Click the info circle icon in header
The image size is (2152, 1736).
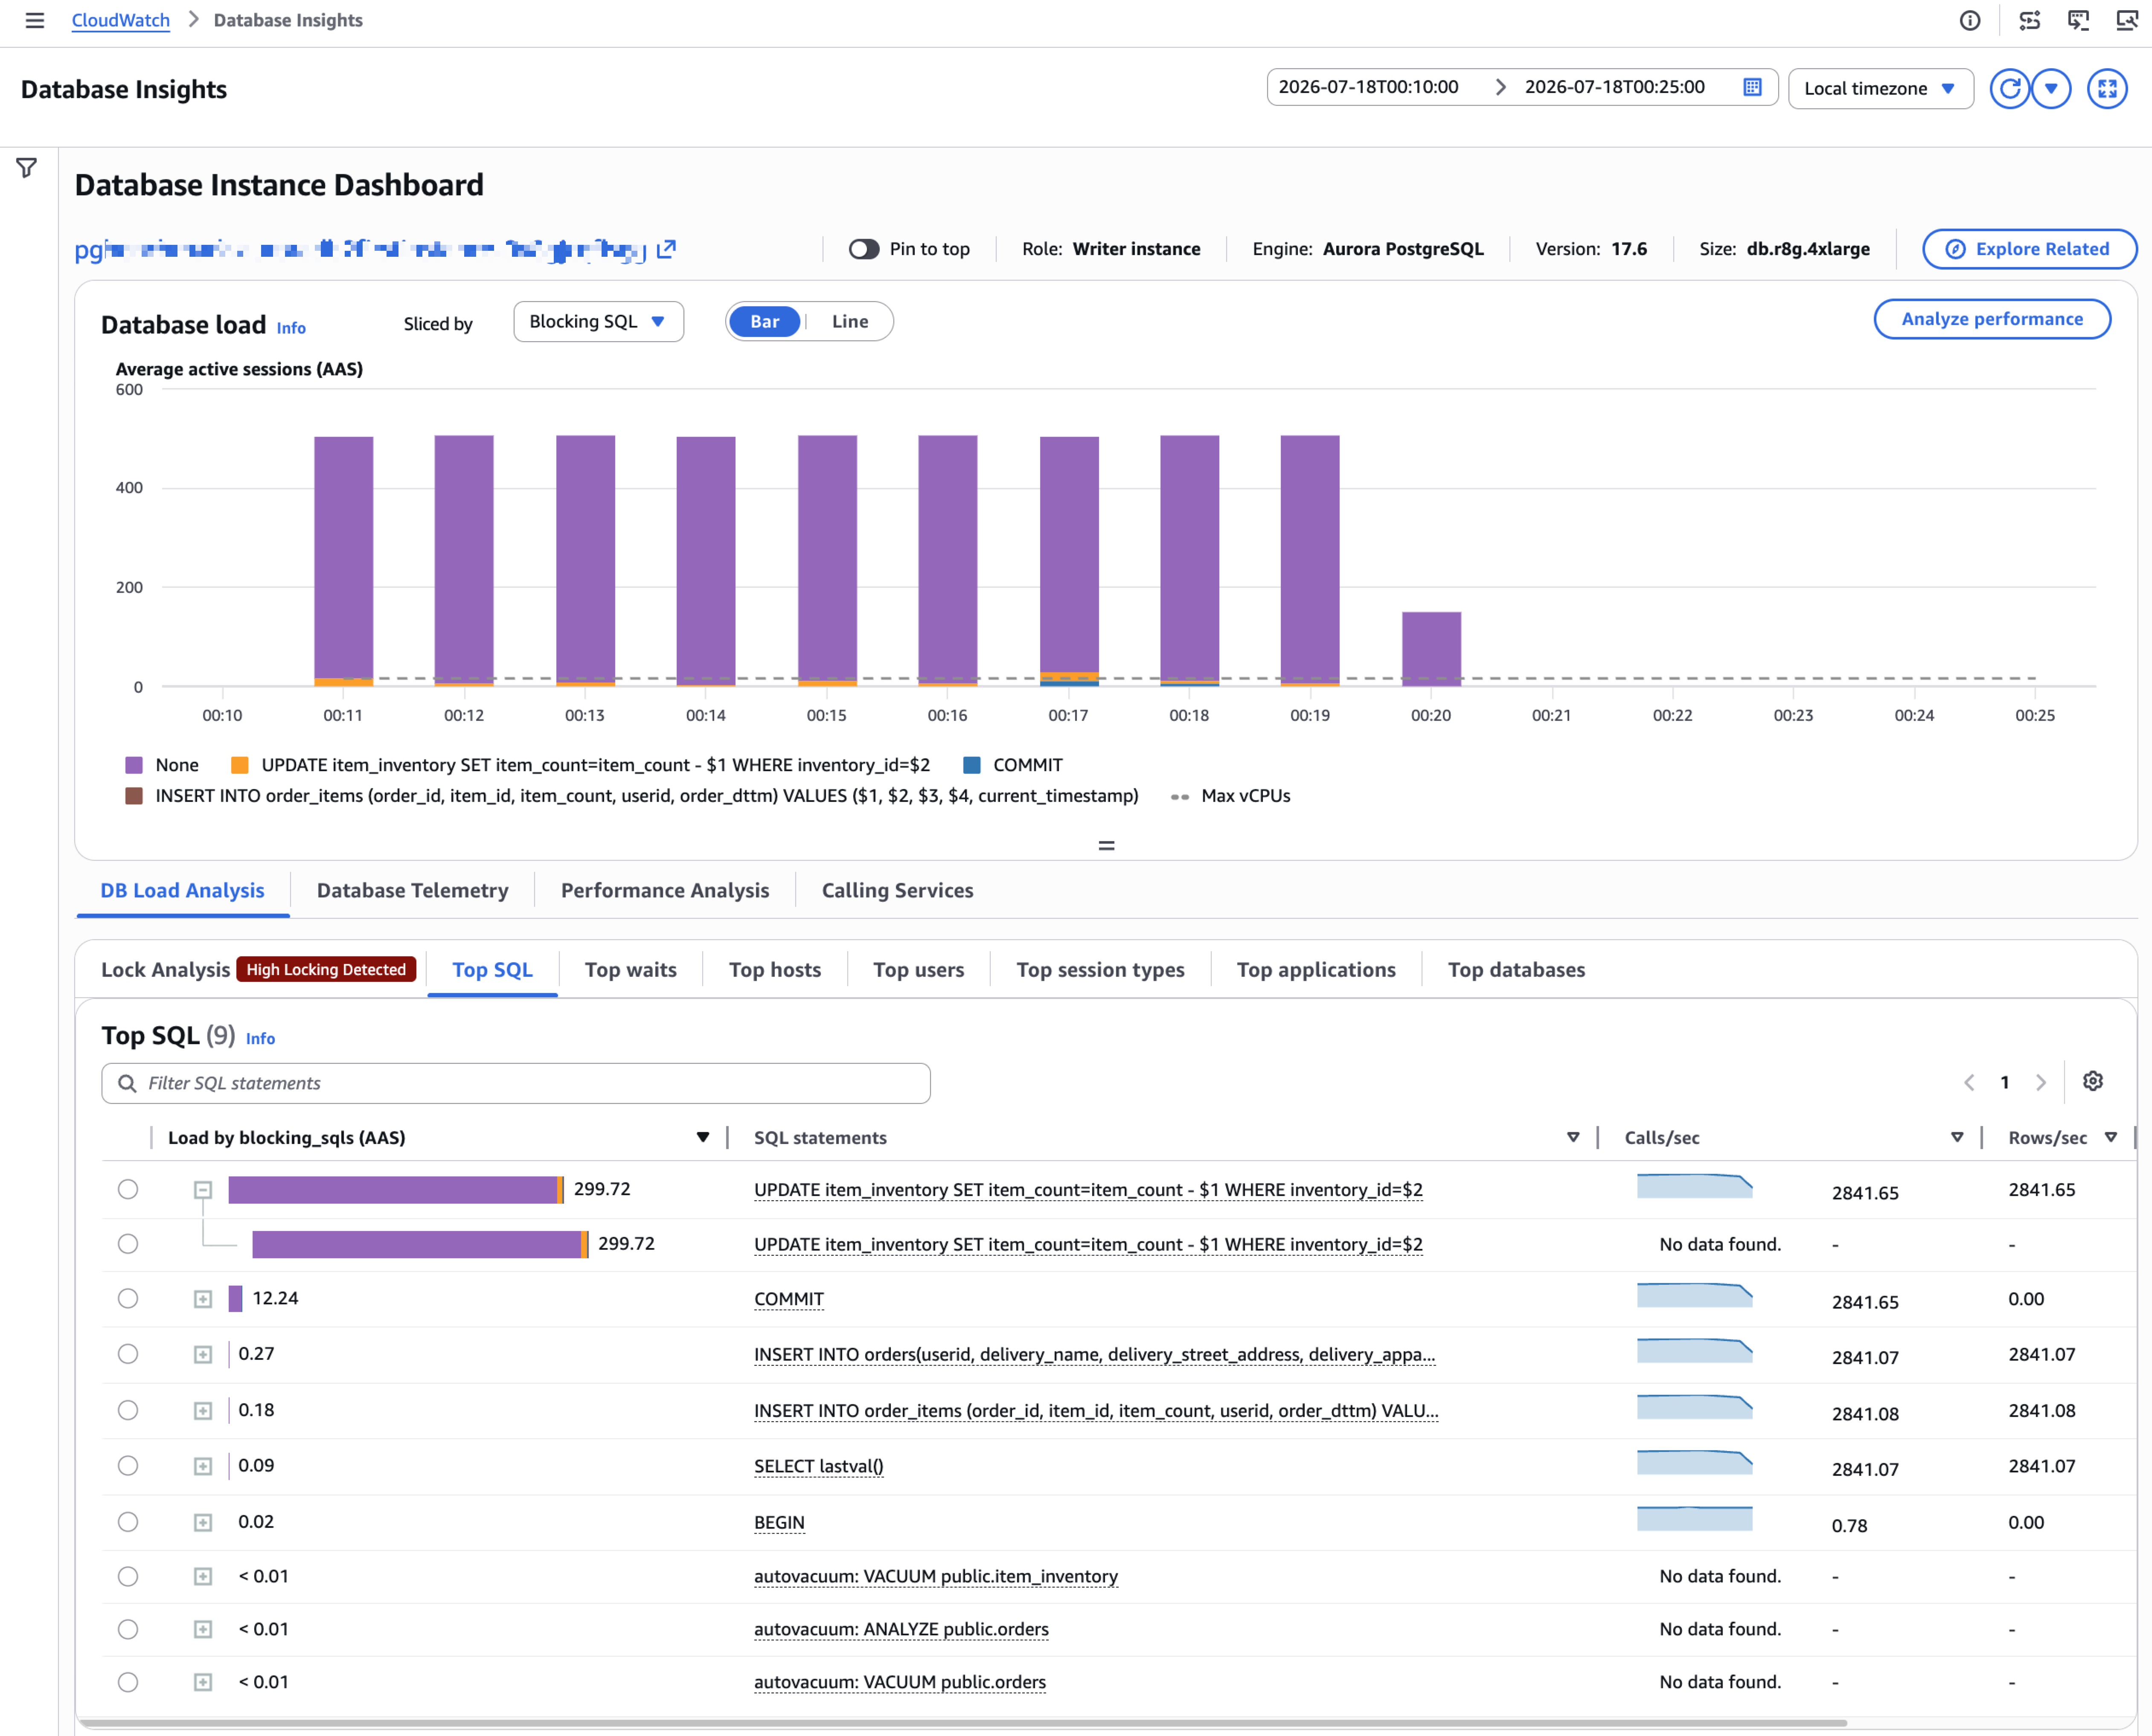(x=1970, y=21)
